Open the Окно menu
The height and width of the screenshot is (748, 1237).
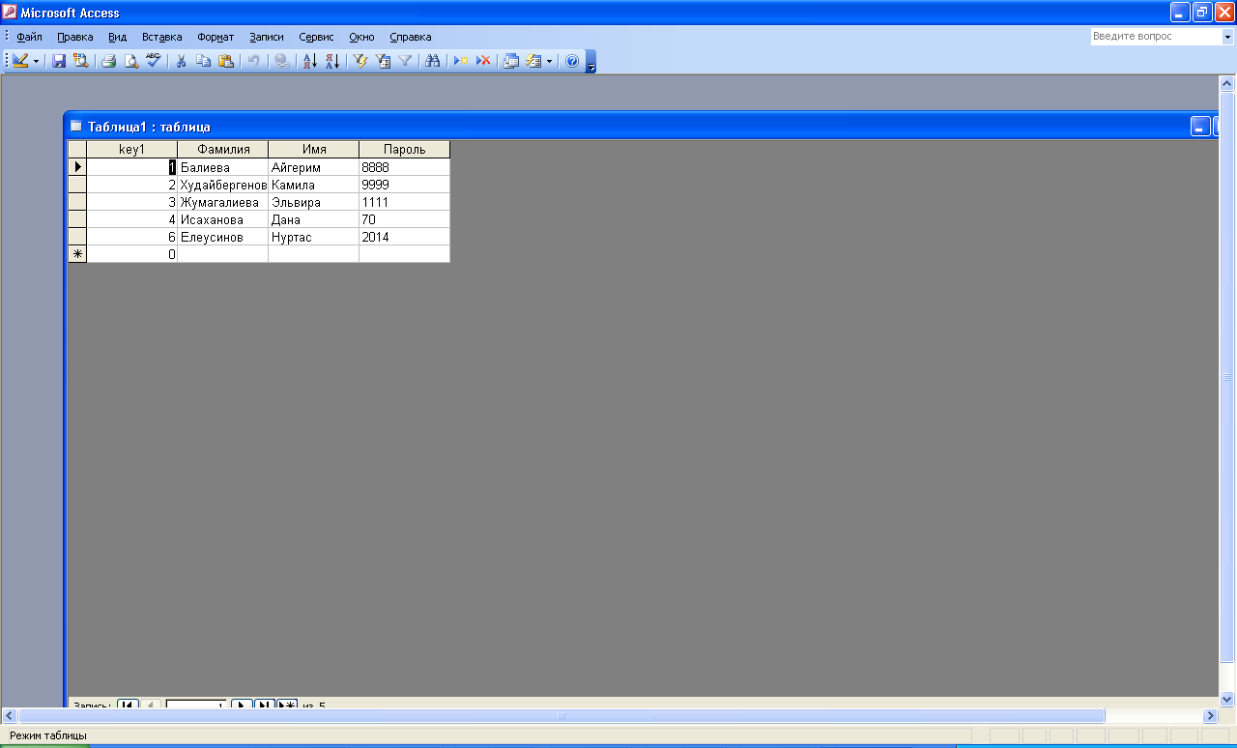click(361, 37)
